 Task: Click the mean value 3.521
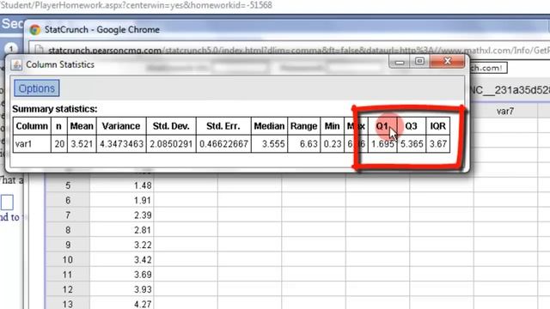pos(82,144)
